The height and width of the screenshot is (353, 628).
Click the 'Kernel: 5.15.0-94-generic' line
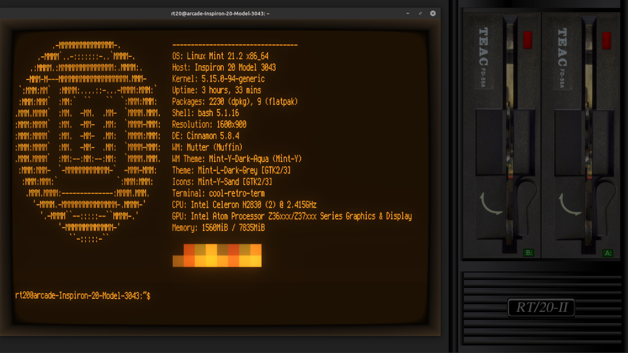(x=218, y=79)
